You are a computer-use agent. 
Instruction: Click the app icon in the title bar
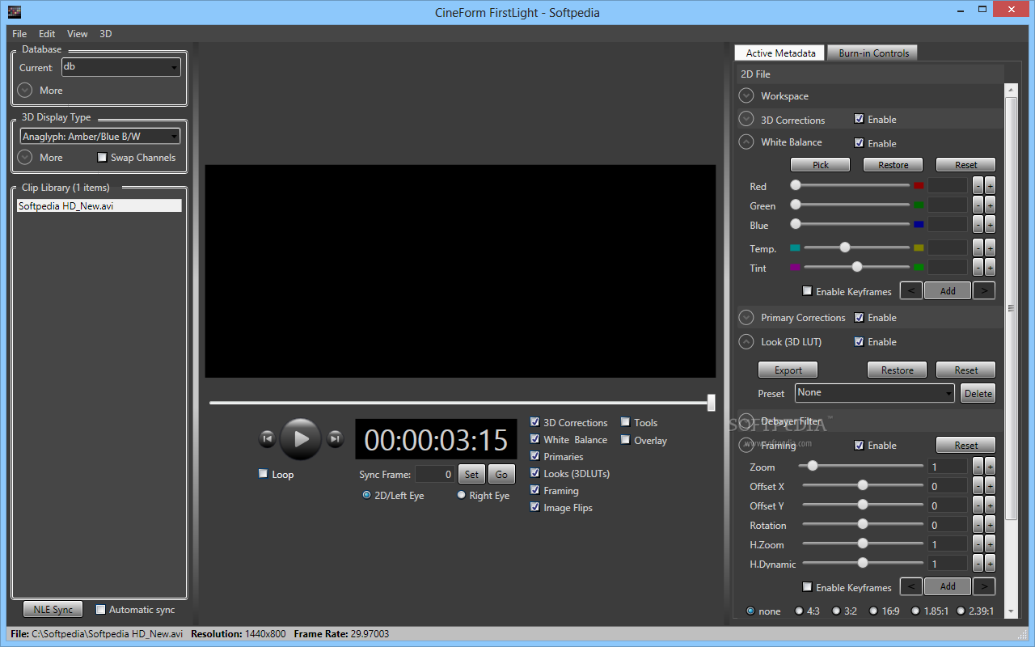pos(14,12)
